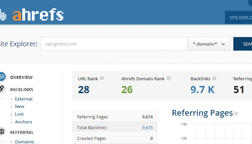Click the 13k chart axis label
Screen dimensions: 252x144
[x=184, y=124]
